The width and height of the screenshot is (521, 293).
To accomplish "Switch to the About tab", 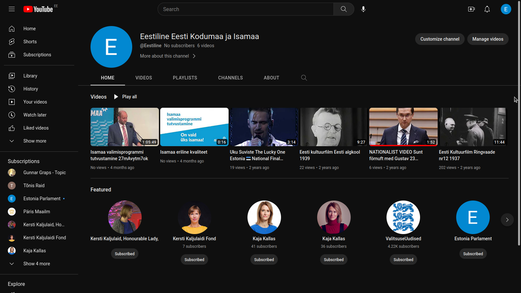I will (271, 78).
